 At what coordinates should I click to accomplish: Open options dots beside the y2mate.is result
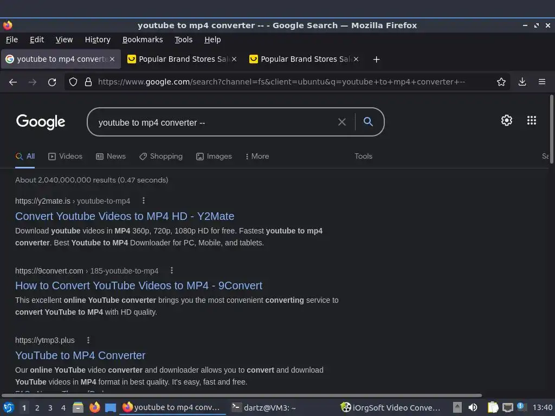tap(143, 200)
